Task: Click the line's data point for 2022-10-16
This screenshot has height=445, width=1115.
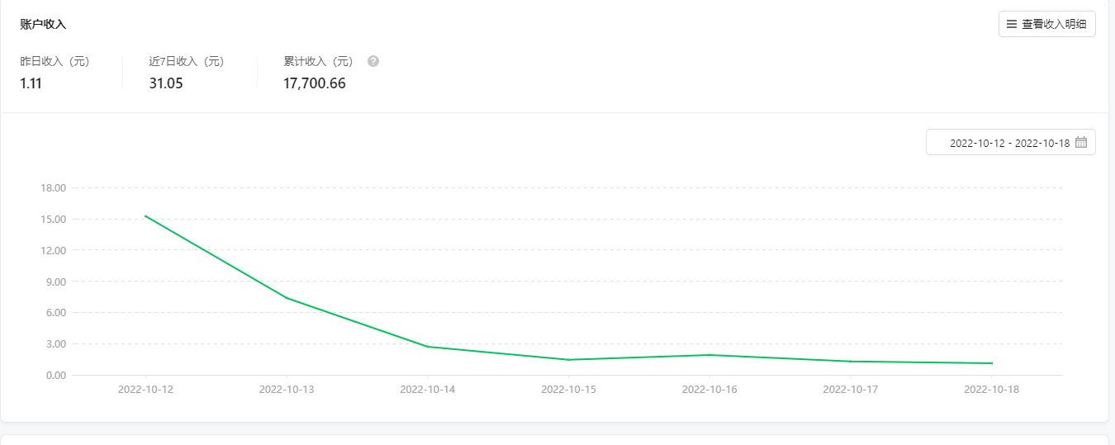Action: (x=709, y=355)
